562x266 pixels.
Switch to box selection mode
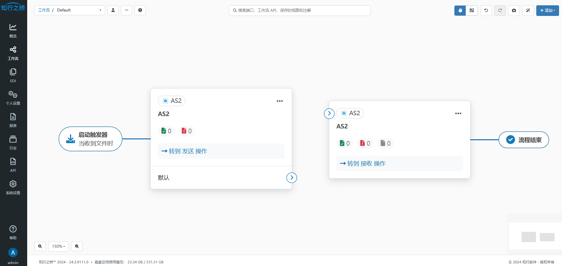click(x=472, y=10)
